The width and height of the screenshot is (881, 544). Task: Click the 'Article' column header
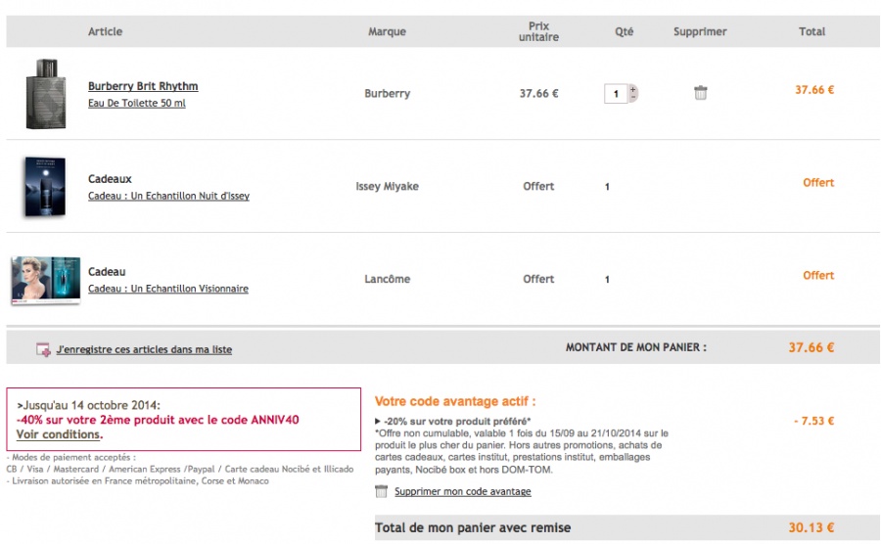(x=105, y=31)
